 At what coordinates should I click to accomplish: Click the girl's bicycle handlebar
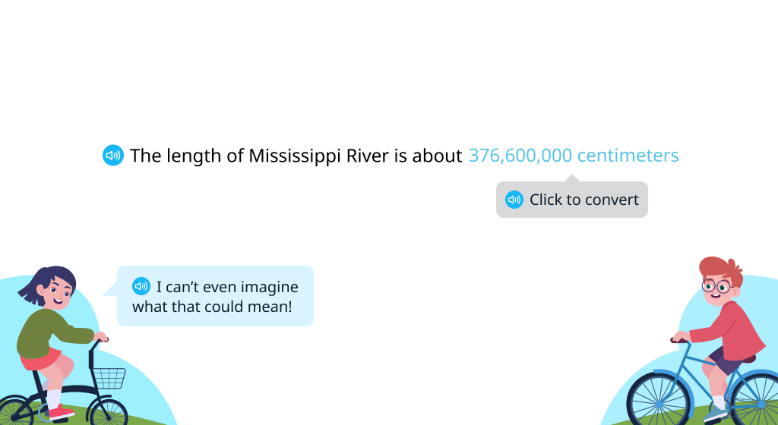coord(101,341)
